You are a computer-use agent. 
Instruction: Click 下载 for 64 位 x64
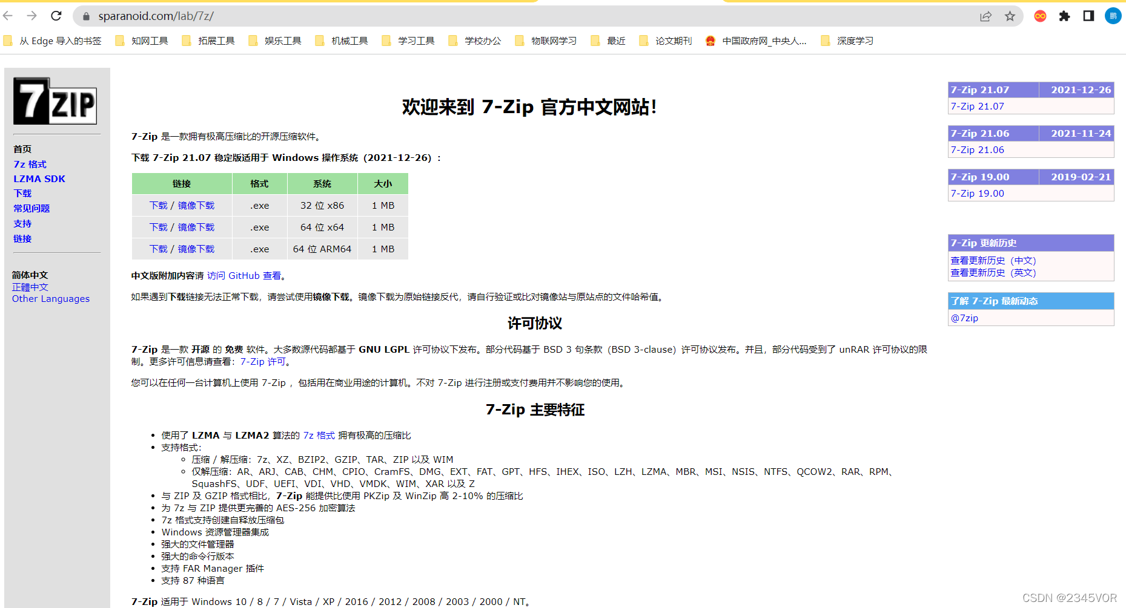(159, 227)
